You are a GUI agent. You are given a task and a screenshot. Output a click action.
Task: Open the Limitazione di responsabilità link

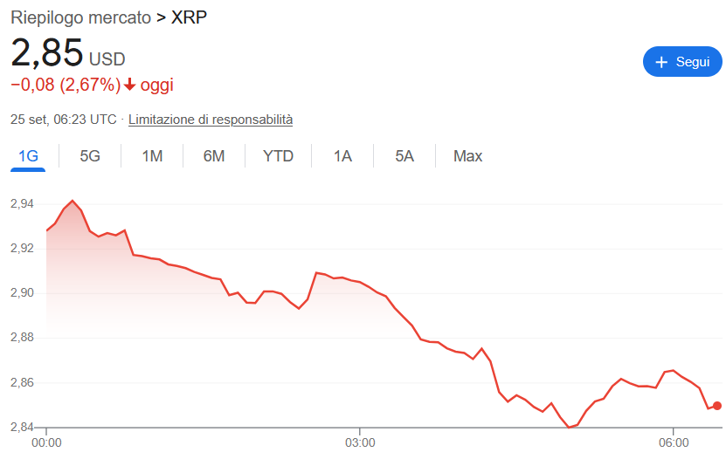point(211,120)
